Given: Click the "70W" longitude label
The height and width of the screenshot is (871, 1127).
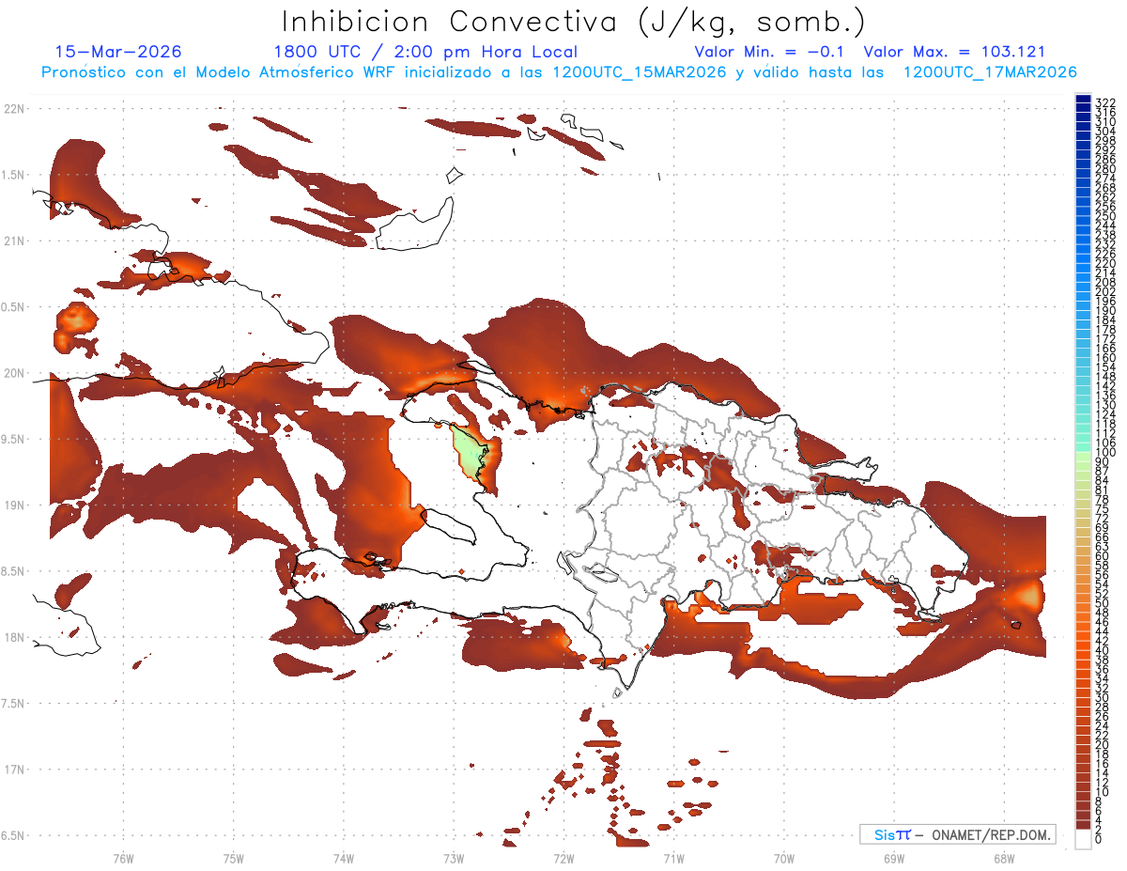Looking at the screenshot, I should pos(784,858).
